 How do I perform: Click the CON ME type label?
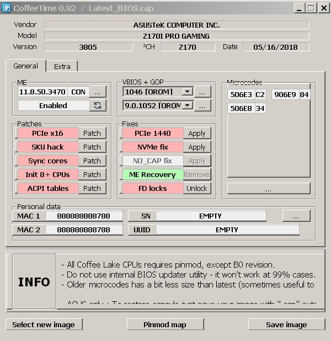tap(78, 92)
